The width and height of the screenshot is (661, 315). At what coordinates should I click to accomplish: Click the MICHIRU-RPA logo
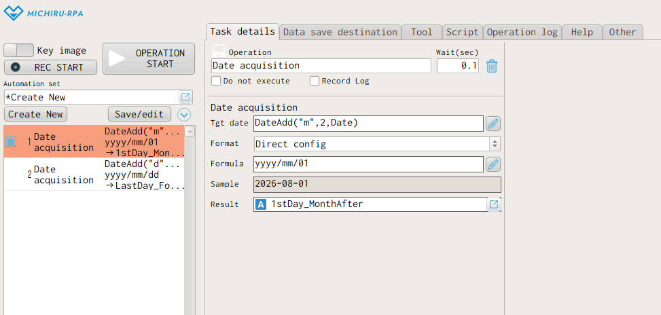point(43,13)
